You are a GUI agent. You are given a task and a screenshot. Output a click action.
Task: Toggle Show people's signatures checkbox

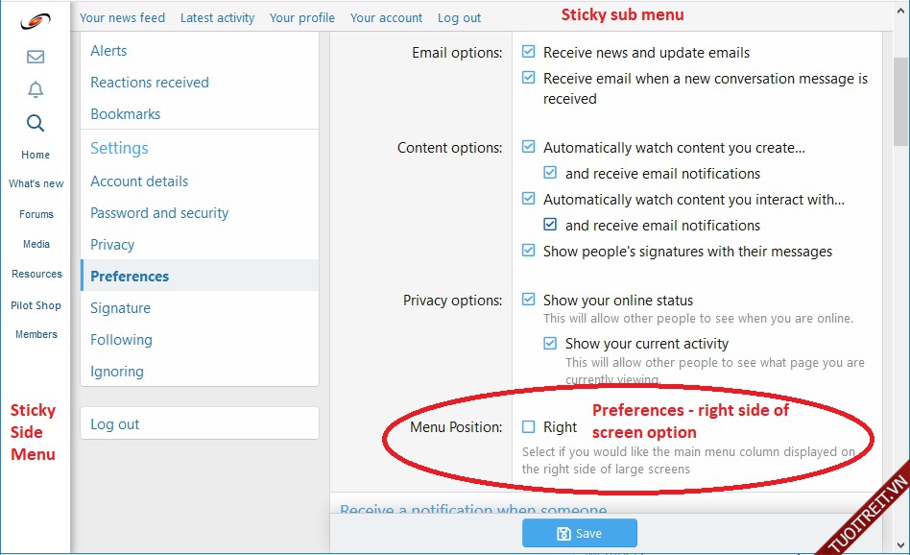529,251
